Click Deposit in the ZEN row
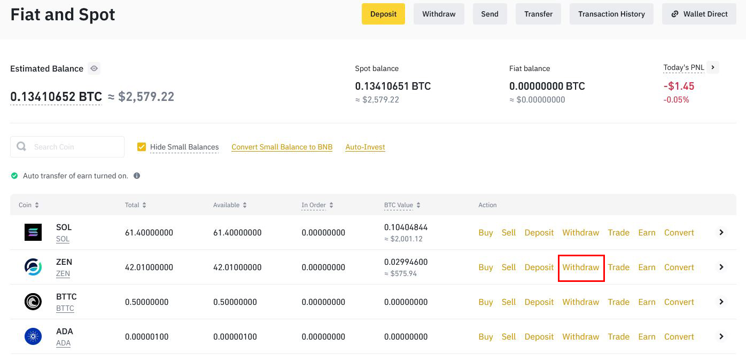Screen dimensions: 746x362 539,267
